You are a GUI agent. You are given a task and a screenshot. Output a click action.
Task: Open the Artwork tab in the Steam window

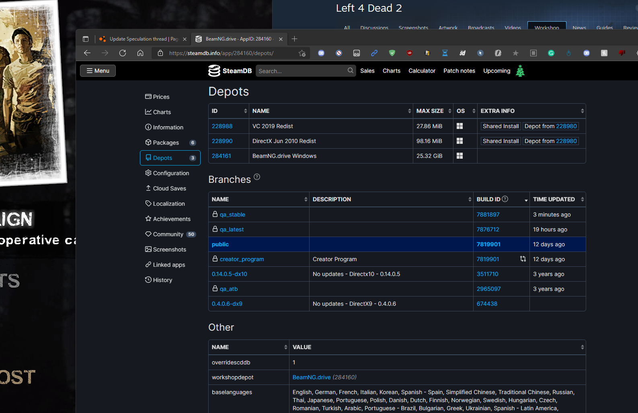click(448, 27)
